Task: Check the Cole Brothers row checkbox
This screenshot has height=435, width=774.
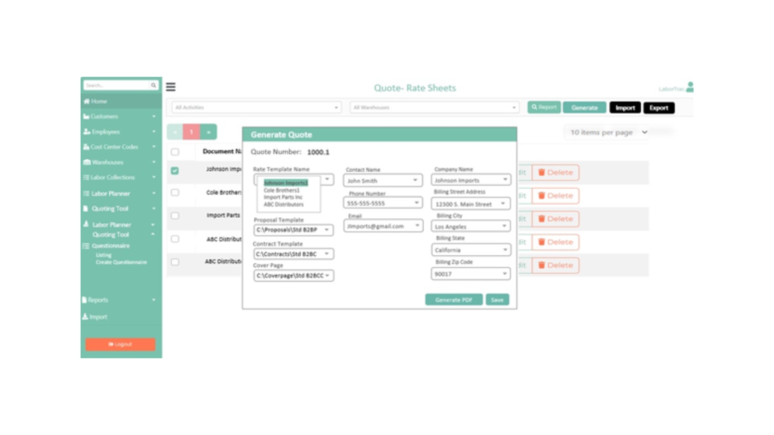Action: [175, 192]
